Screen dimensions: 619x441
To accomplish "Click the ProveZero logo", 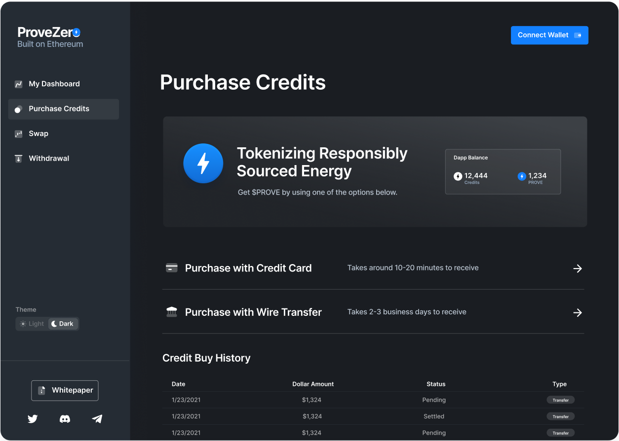I will coord(49,32).
